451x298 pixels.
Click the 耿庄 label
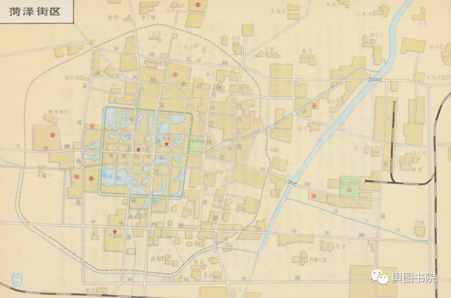pyautogui.click(x=417, y=169)
